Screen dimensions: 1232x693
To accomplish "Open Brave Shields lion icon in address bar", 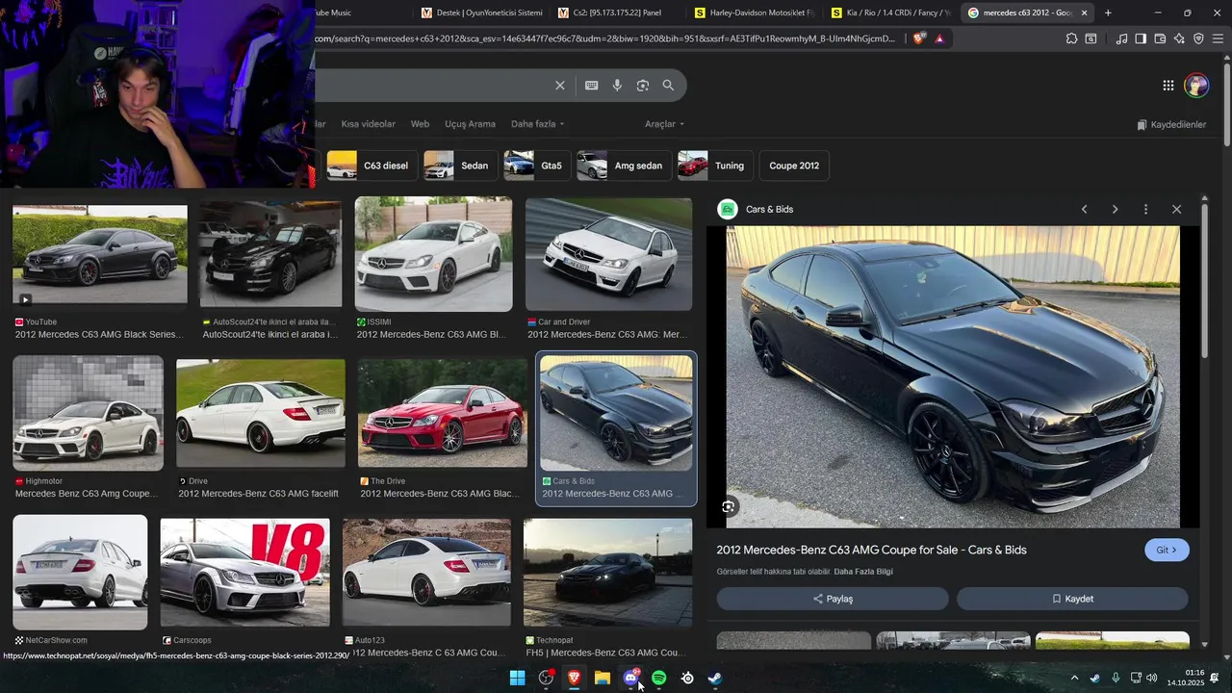I will point(919,38).
